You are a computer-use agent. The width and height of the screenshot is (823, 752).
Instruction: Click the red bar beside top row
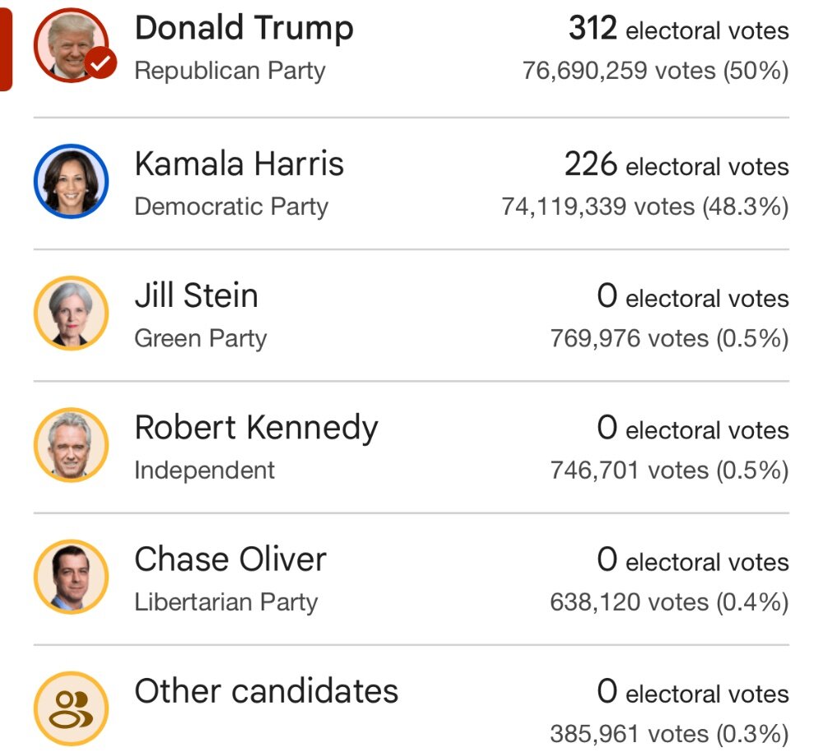(x=6, y=49)
